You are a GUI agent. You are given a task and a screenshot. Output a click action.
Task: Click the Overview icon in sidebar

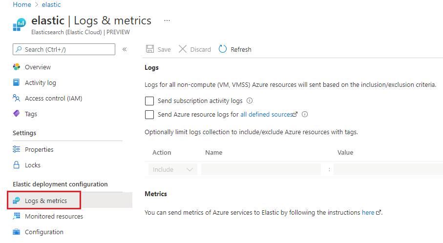coord(17,67)
